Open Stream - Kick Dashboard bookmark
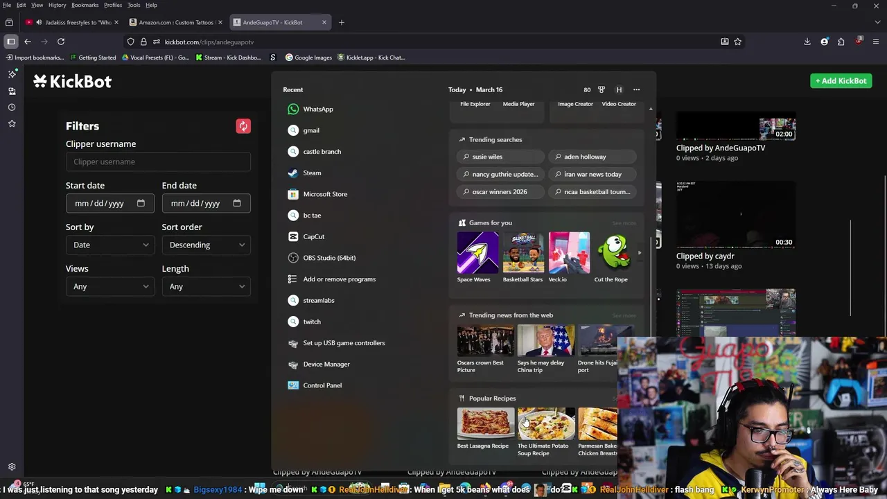The image size is (887, 499). (x=228, y=58)
